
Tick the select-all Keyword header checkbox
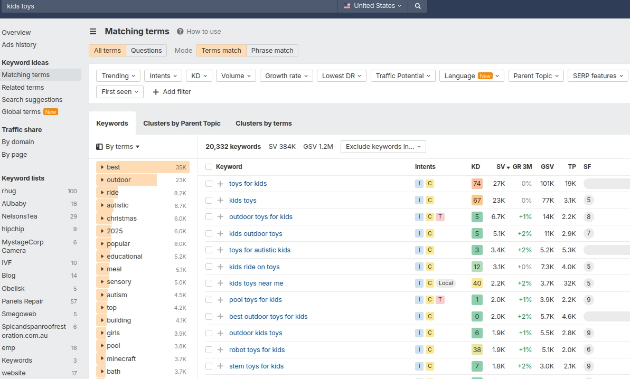(x=209, y=167)
